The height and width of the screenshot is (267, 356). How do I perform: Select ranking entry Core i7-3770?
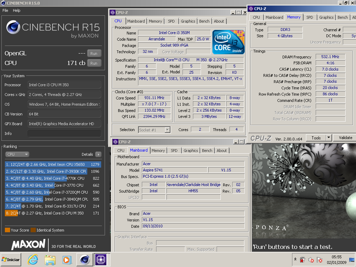coord(53,185)
